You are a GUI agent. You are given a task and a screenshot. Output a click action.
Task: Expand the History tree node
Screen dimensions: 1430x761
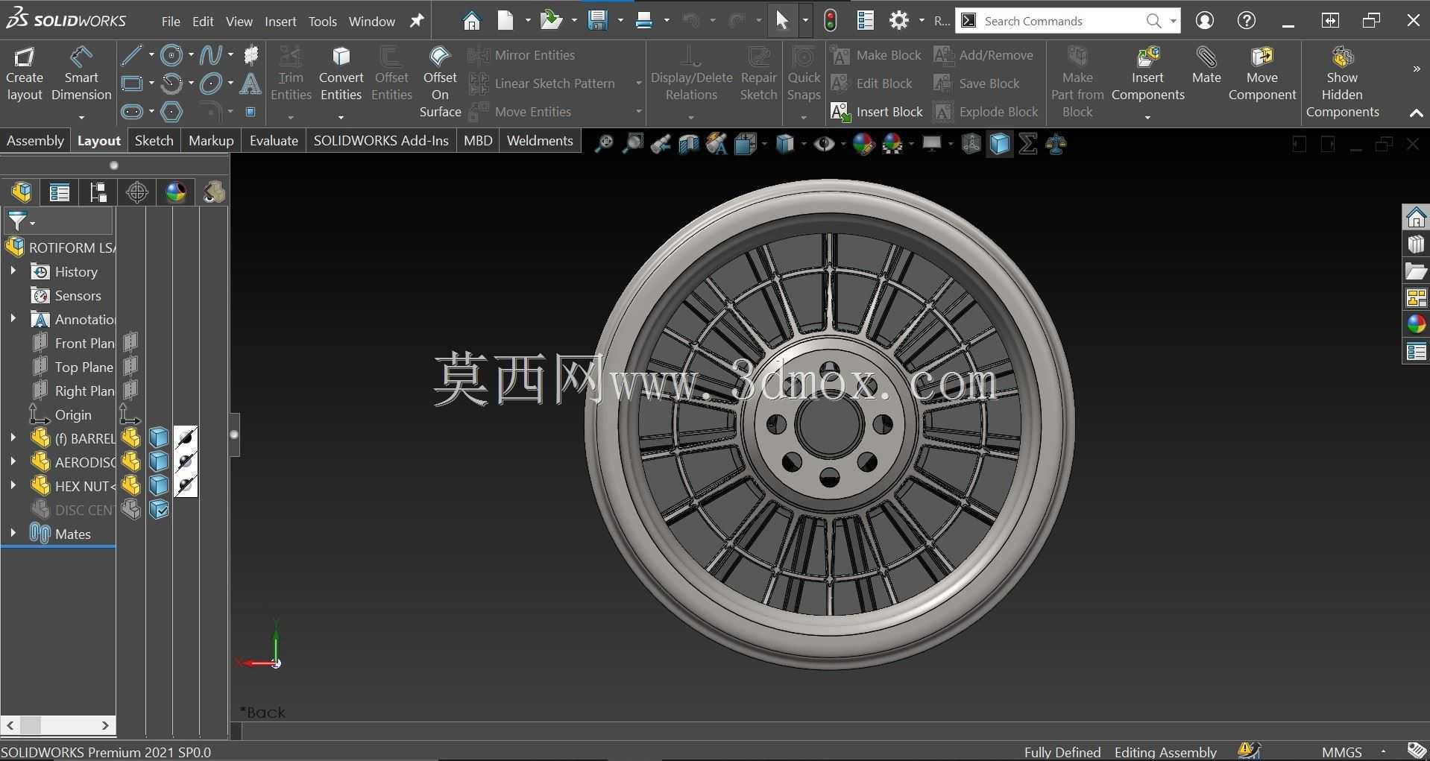(x=13, y=271)
